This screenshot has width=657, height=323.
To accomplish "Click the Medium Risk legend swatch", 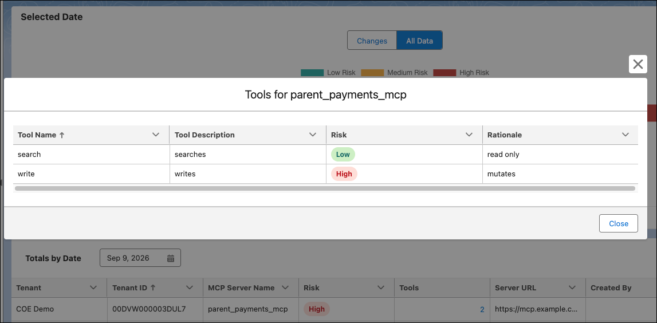I will coord(372,73).
